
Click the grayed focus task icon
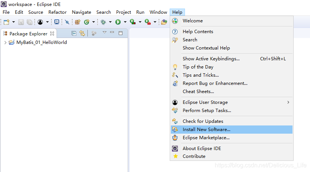point(94,34)
